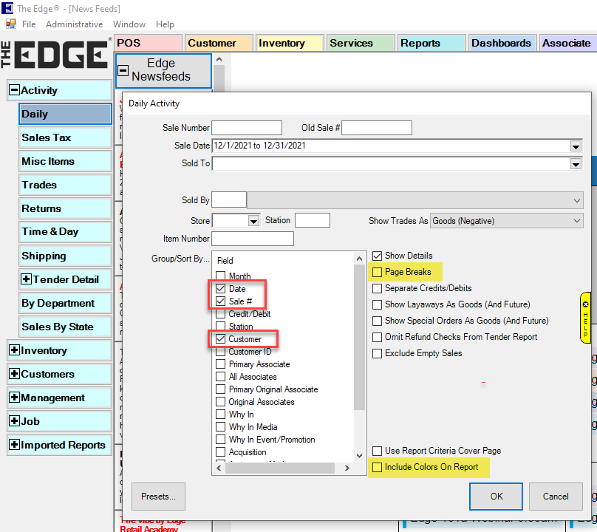The image size is (597, 532).
Task: Collapse the Edge Newsfeeds minus icon
Action: pyautogui.click(x=123, y=71)
